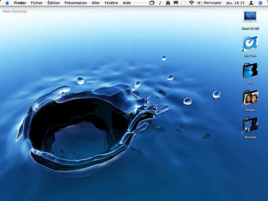The image size is (268, 201).
Task: Click the DVD label text
Action: pos(250,83)
